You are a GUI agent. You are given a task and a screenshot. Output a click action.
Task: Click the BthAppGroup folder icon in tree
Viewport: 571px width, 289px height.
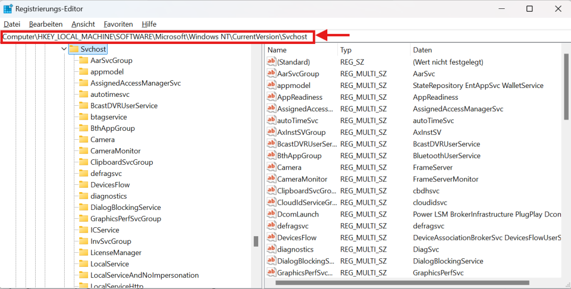(84, 128)
